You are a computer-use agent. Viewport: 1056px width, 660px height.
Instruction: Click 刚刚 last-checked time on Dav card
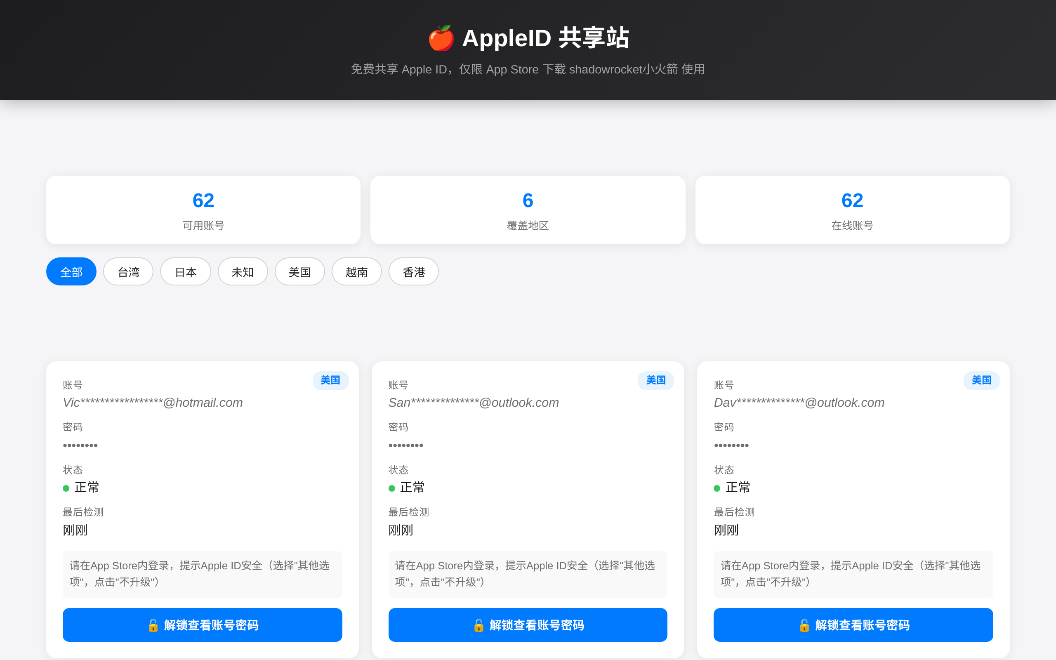pyautogui.click(x=726, y=530)
